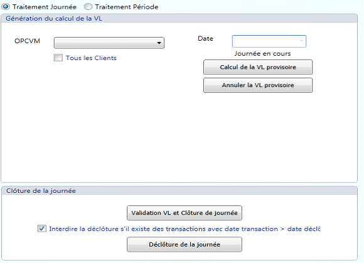
Task: Click the Clôture de la journée header
Action: click(41, 191)
